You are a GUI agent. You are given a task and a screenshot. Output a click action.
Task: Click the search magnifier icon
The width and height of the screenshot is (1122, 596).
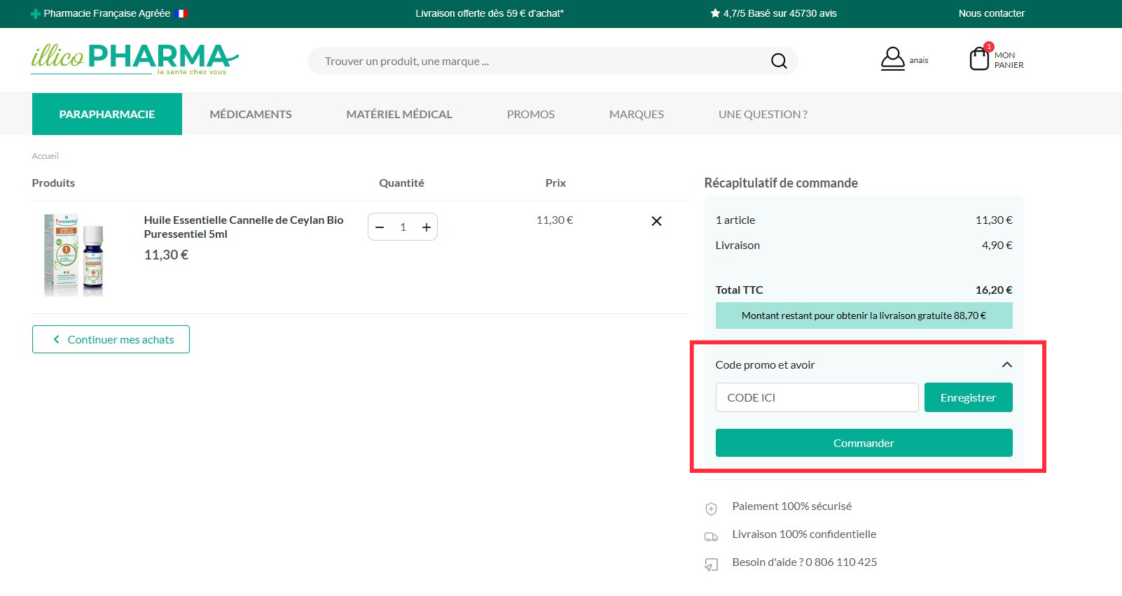tap(779, 61)
